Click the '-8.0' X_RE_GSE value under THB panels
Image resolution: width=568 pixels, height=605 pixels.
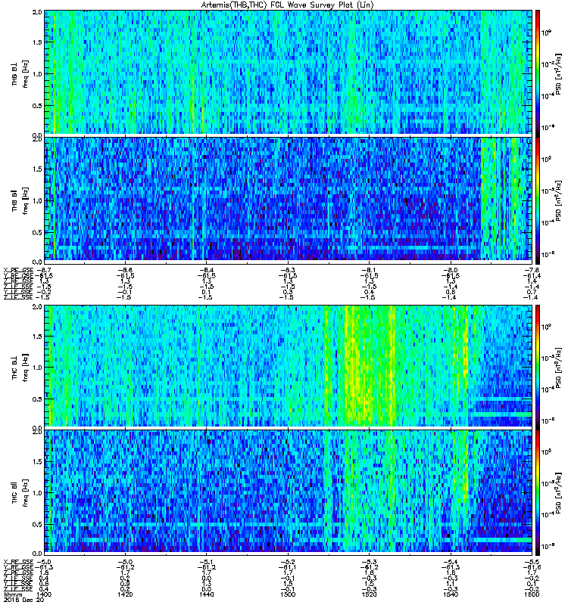(450, 270)
